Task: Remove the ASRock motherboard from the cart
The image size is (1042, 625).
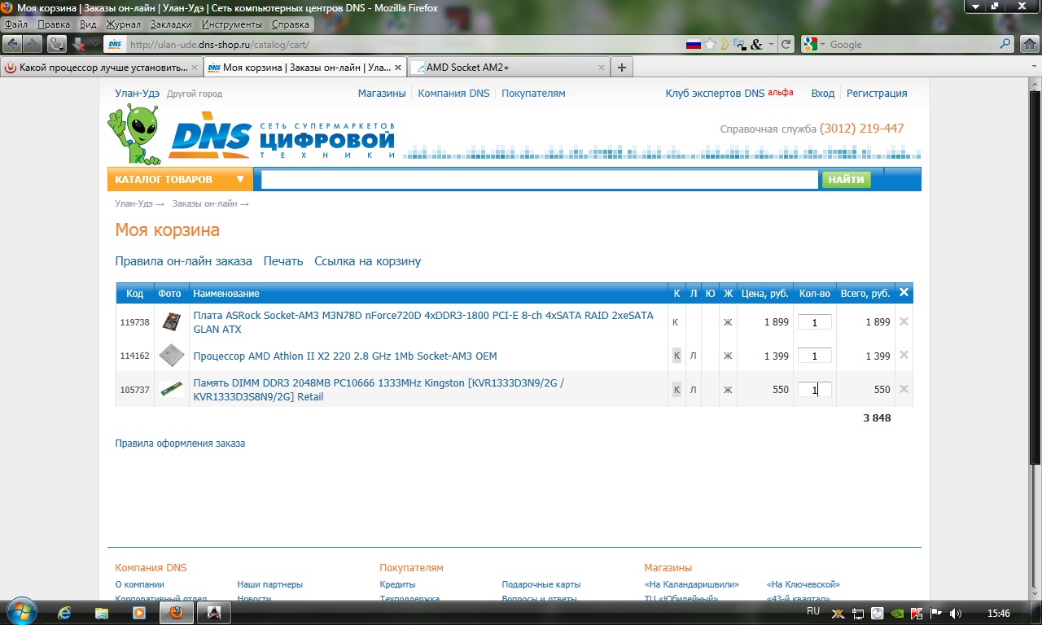Action: [904, 321]
